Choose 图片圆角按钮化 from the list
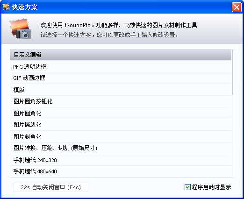 coord(121,101)
